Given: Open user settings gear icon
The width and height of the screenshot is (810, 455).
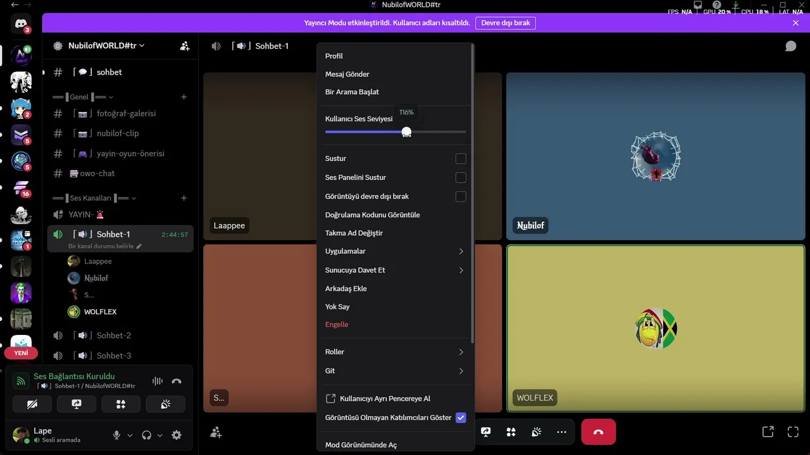Looking at the screenshot, I should 177,435.
